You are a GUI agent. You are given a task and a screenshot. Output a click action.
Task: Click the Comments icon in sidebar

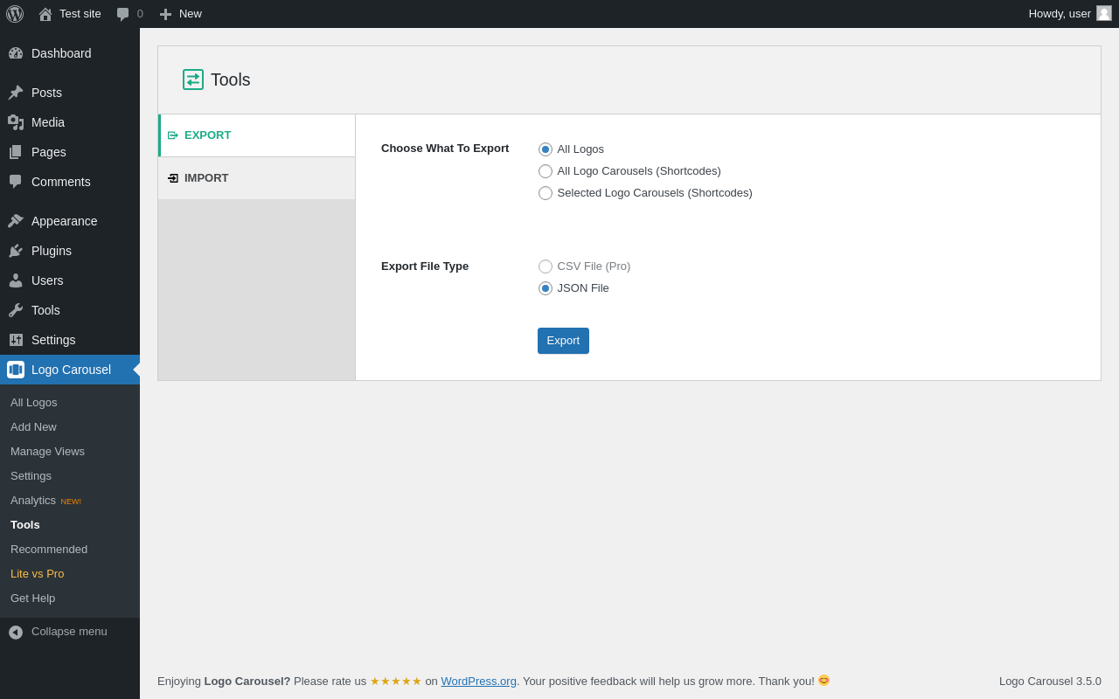click(16, 182)
